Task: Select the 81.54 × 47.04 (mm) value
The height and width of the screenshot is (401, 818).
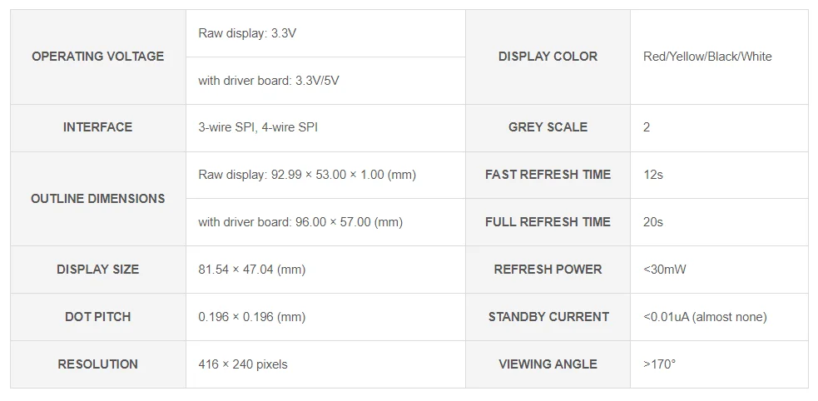Action: (x=251, y=270)
